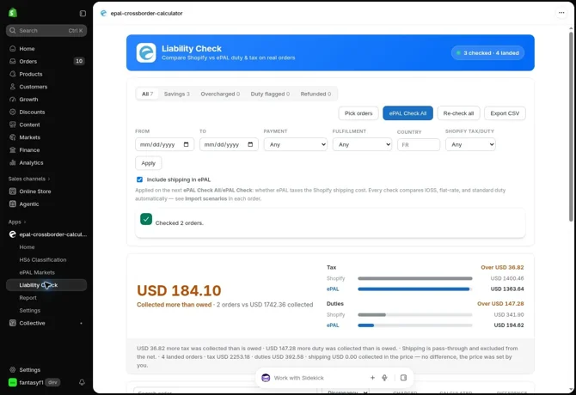
Task: Click the calendar icon in the TO date field
Action: click(x=250, y=144)
